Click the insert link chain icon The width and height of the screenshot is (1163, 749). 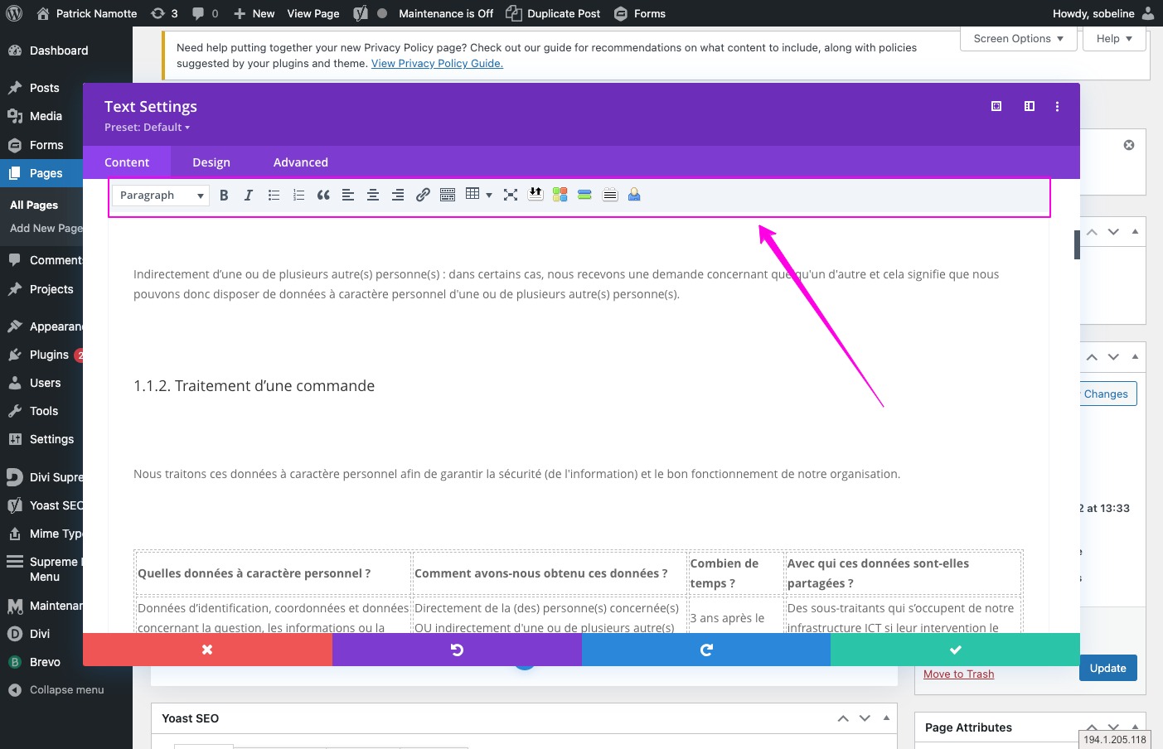[423, 196]
